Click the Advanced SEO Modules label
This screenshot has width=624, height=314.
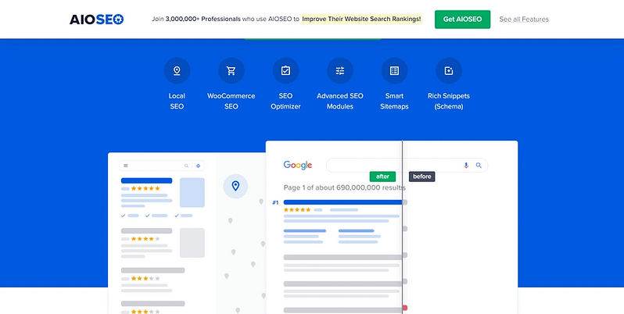pyautogui.click(x=340, y=101)
